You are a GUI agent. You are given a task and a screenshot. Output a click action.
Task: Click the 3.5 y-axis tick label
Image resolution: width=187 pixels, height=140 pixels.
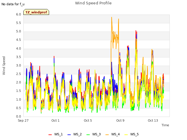pyautogui.click(x=18, y=57)
